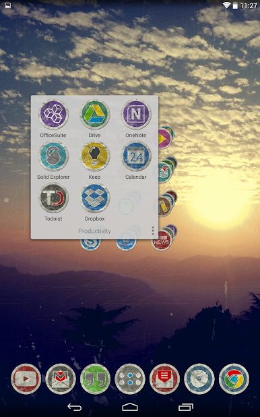Open the Calendar app icon

(136, 156)
